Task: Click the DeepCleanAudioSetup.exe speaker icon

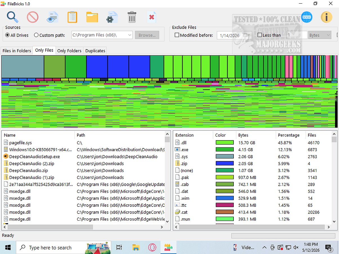Action: (6, 157)
